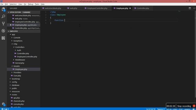Image resolution: width=196 pixels, height=110 pixels.
Task: Expand the public folder
Action: [10, 88]
